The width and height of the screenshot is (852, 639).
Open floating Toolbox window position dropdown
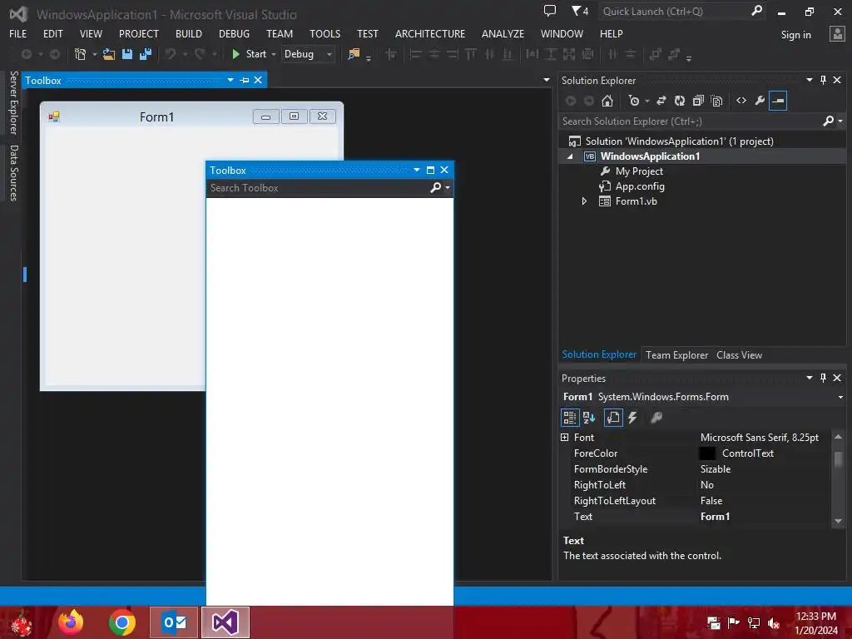[417, 170]
